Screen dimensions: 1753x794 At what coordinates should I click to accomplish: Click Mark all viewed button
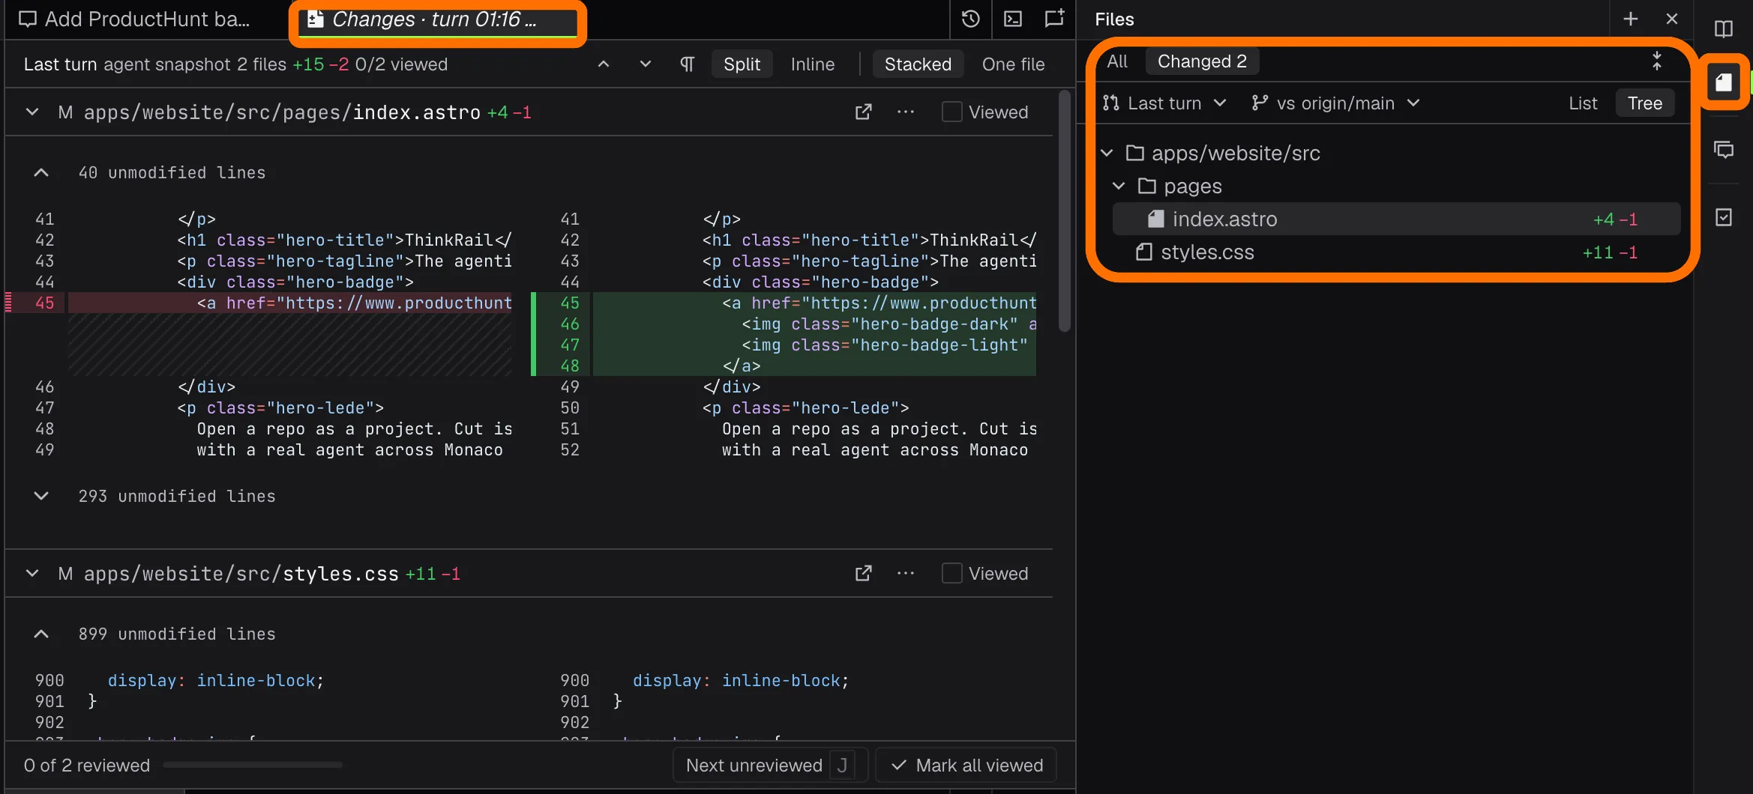pos(966,766)
